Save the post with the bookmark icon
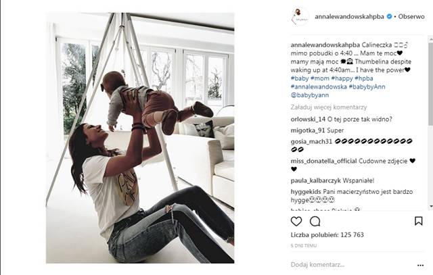The image size is (433, 275). point(418,221)
